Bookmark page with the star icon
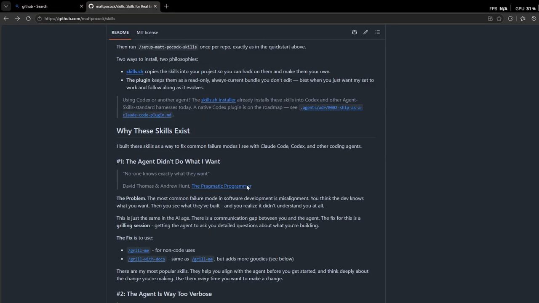Viewport: 539px width, 303px height. coord(499,19)
